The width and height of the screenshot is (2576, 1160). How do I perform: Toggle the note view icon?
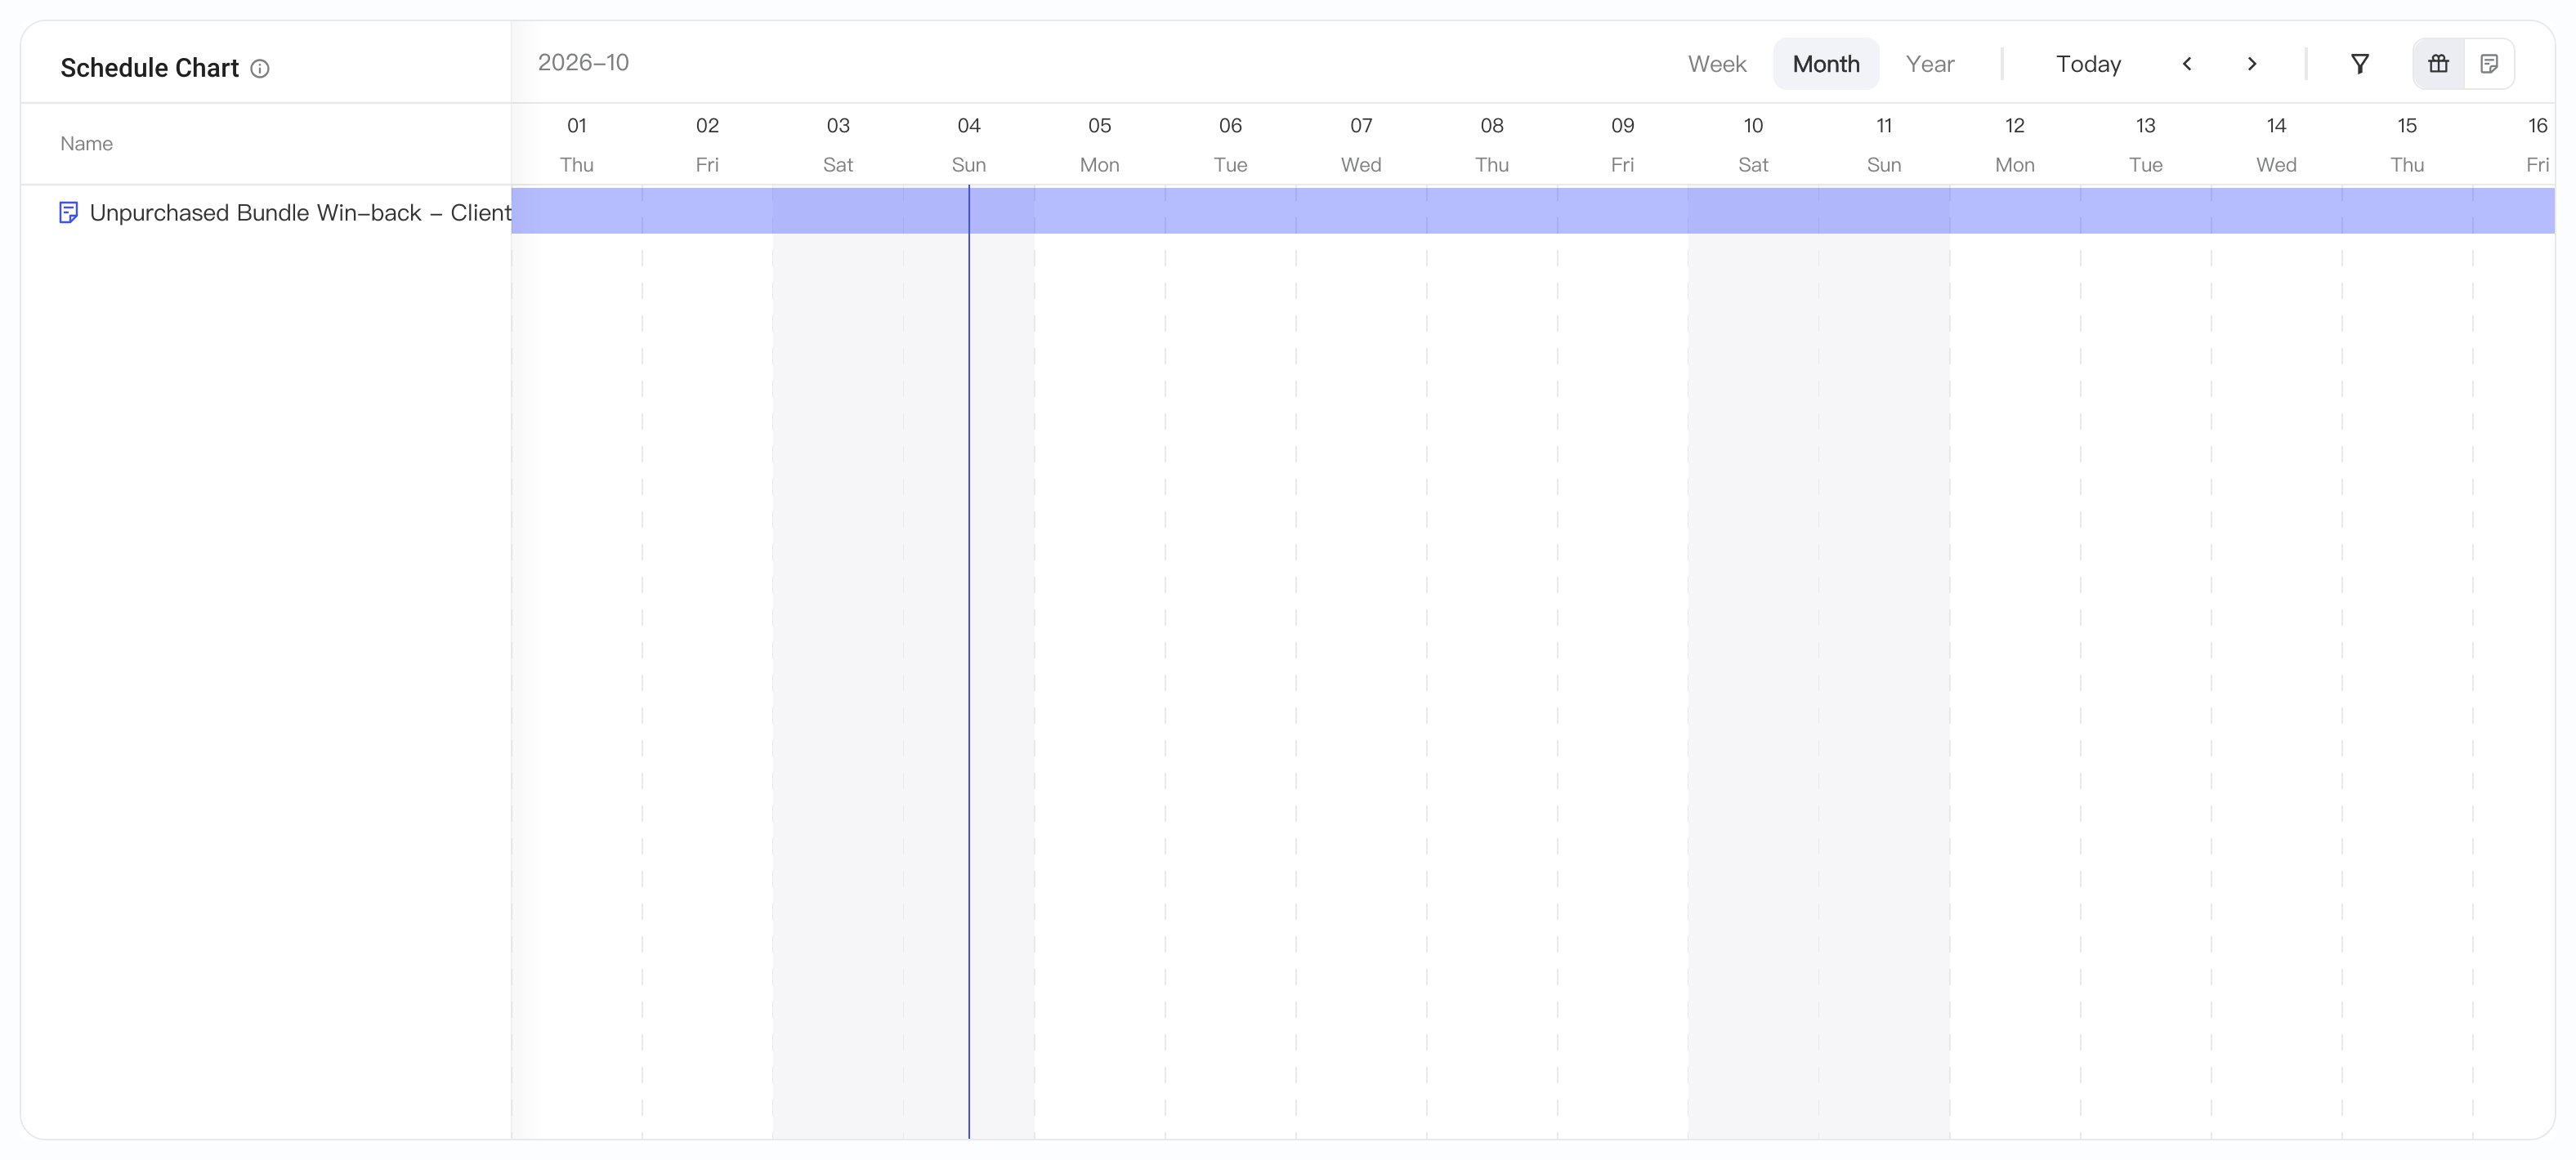click(x=2490, y=64)
